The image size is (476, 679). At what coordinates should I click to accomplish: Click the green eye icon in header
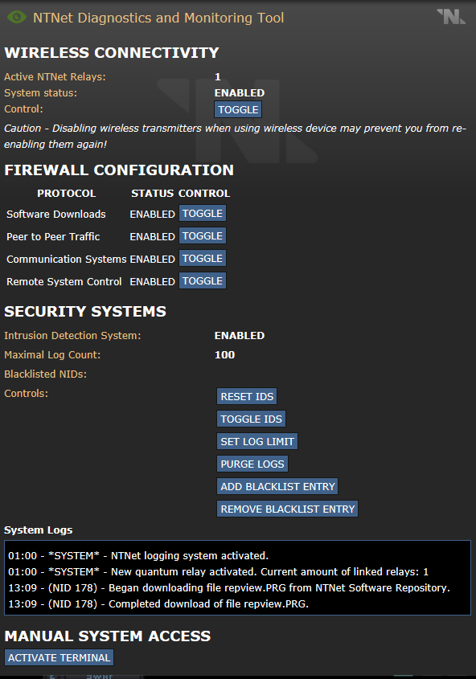16,18
